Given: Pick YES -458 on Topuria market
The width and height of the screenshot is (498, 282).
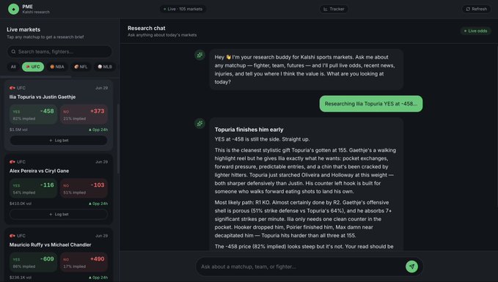Looking at the screenshot, I should [33, 114].
